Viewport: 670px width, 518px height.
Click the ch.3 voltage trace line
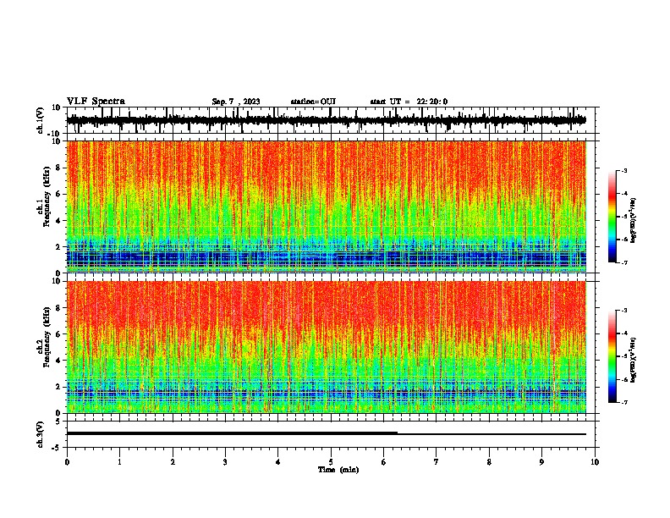[327, 433]
